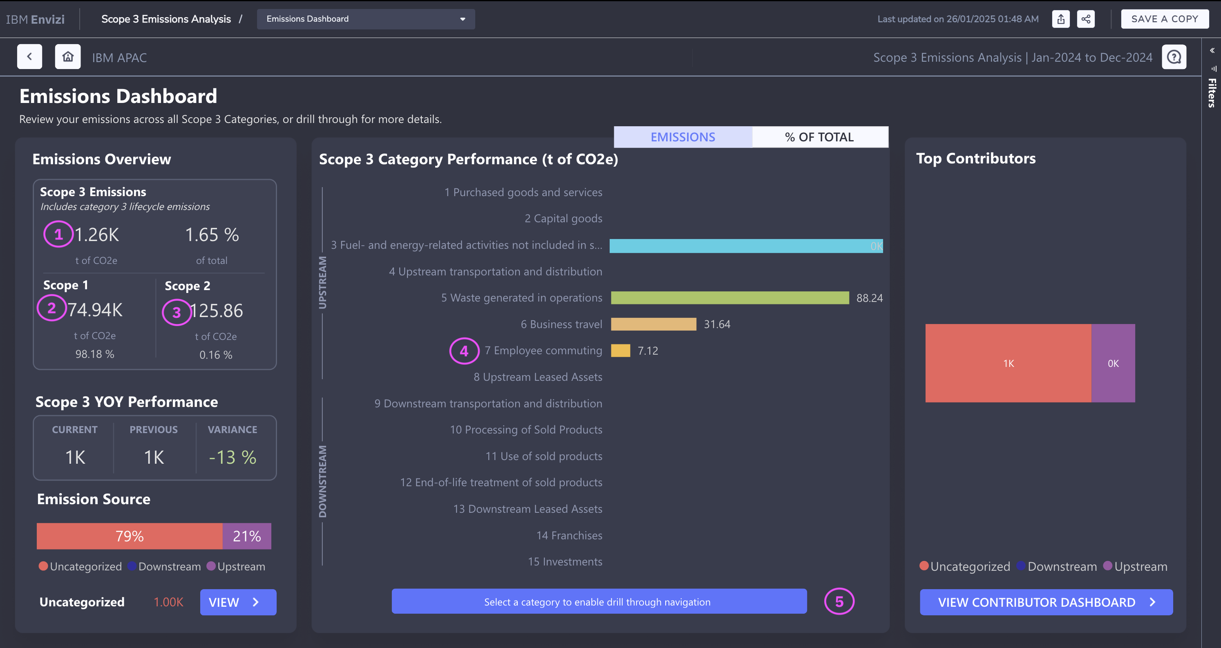The image size is (1221, 648).
Task: Click the VIEW button beside Uncategorized
Action: click(238, 602)
